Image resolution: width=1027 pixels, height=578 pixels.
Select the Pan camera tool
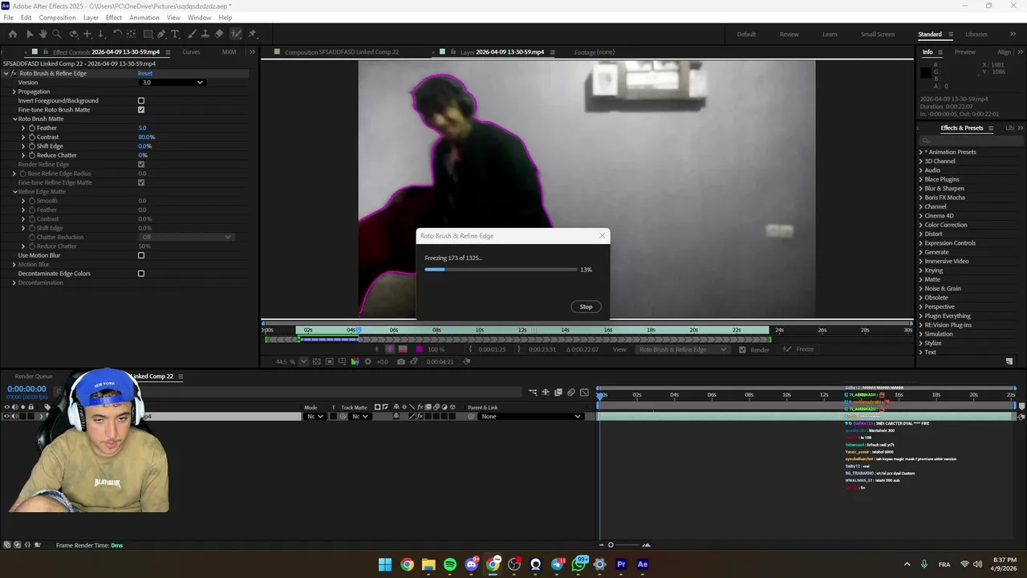point(87,34)
